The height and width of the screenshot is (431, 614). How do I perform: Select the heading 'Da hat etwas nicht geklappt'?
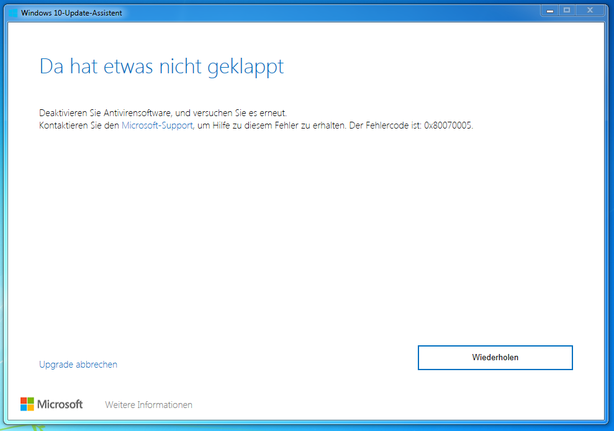click(161, 66)
